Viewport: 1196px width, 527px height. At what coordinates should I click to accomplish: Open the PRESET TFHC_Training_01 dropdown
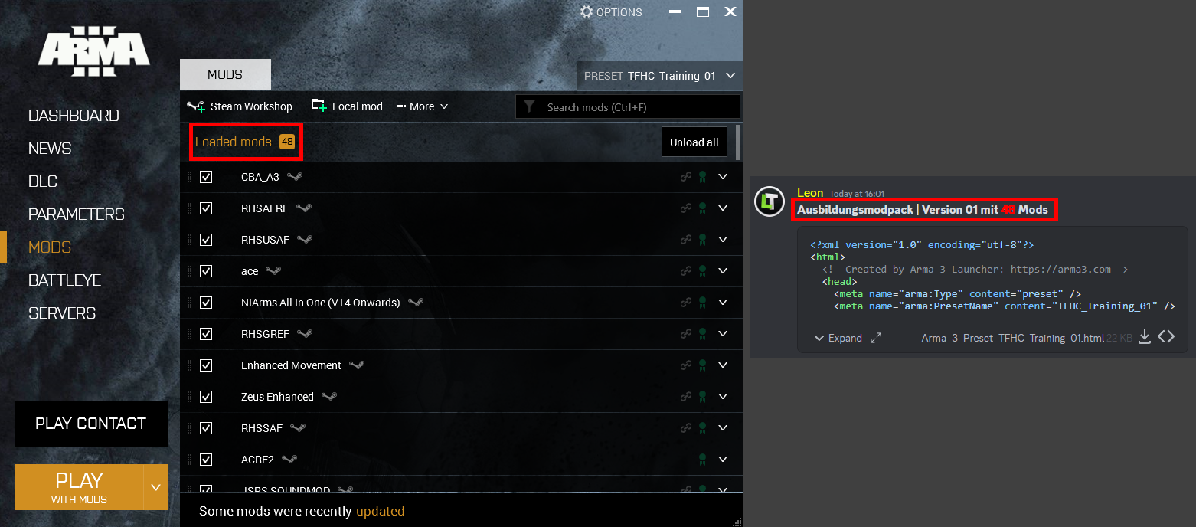[659, 76]
